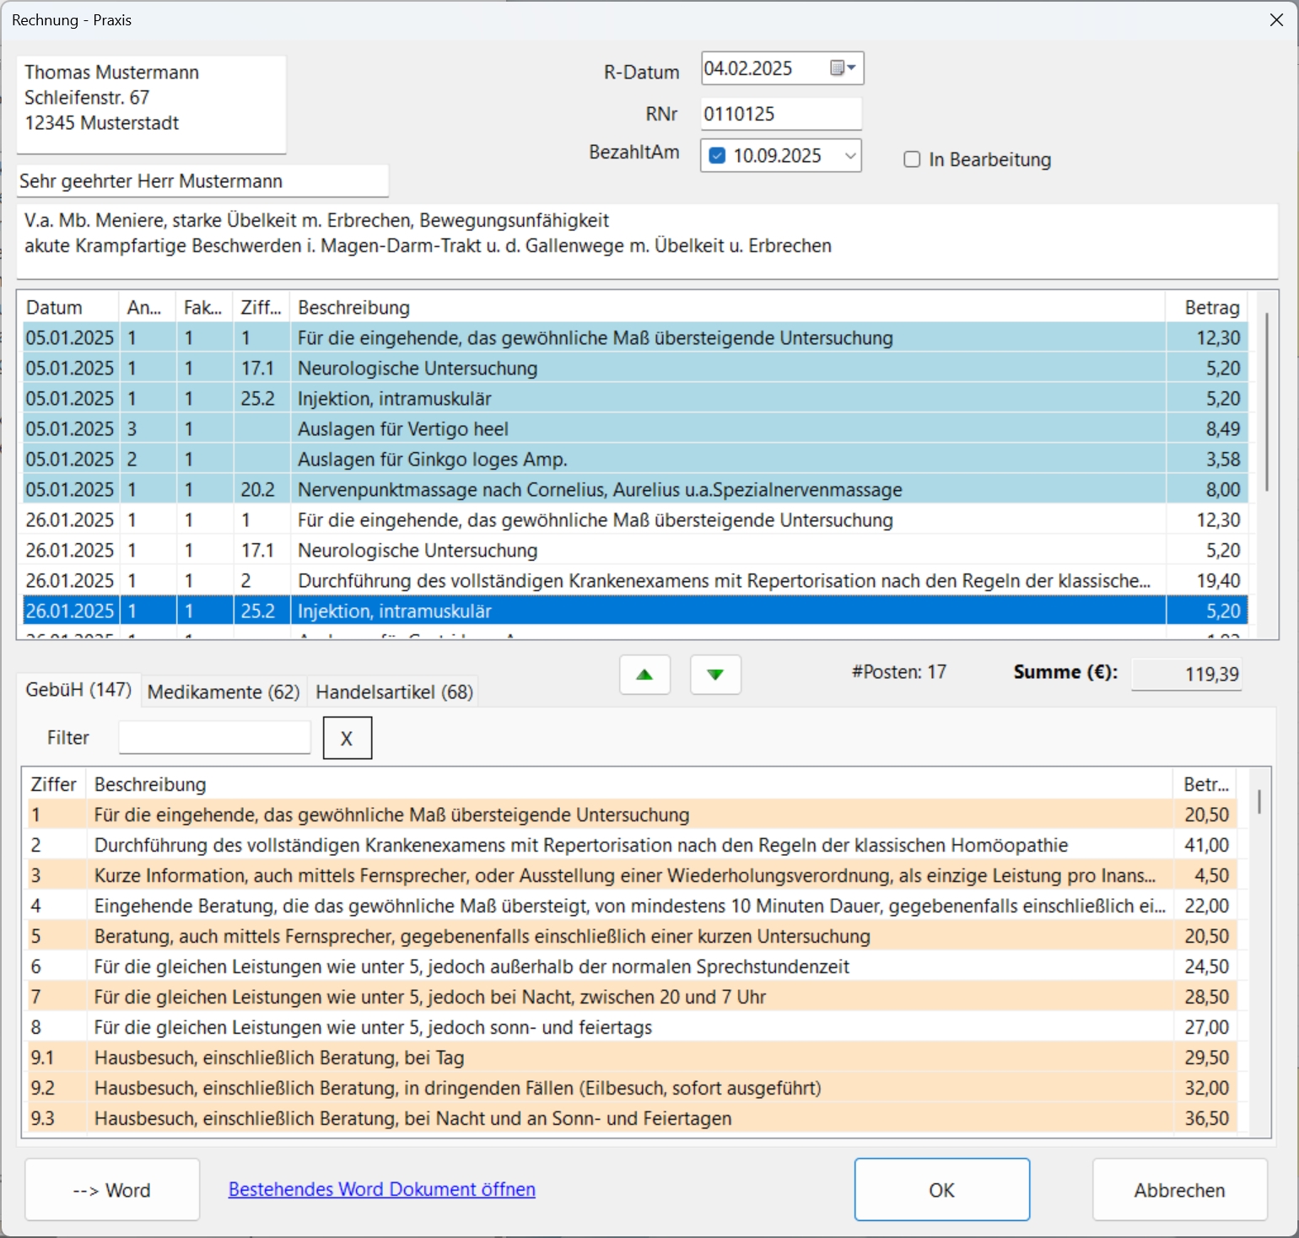Open the Bestehendes Word Dokument öffnen link
1299x1238 pixels.
pos(381,1189)
